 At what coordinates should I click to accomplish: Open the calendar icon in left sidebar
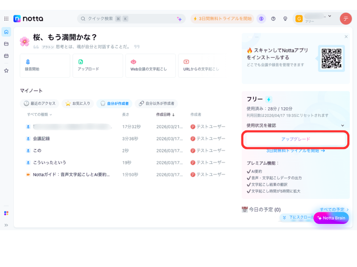[x=6, y=56]
